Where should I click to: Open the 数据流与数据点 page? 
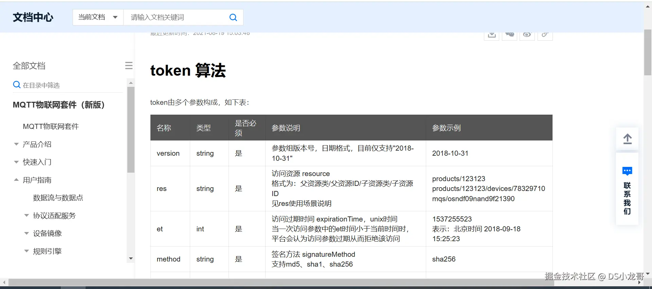point(58,198)
